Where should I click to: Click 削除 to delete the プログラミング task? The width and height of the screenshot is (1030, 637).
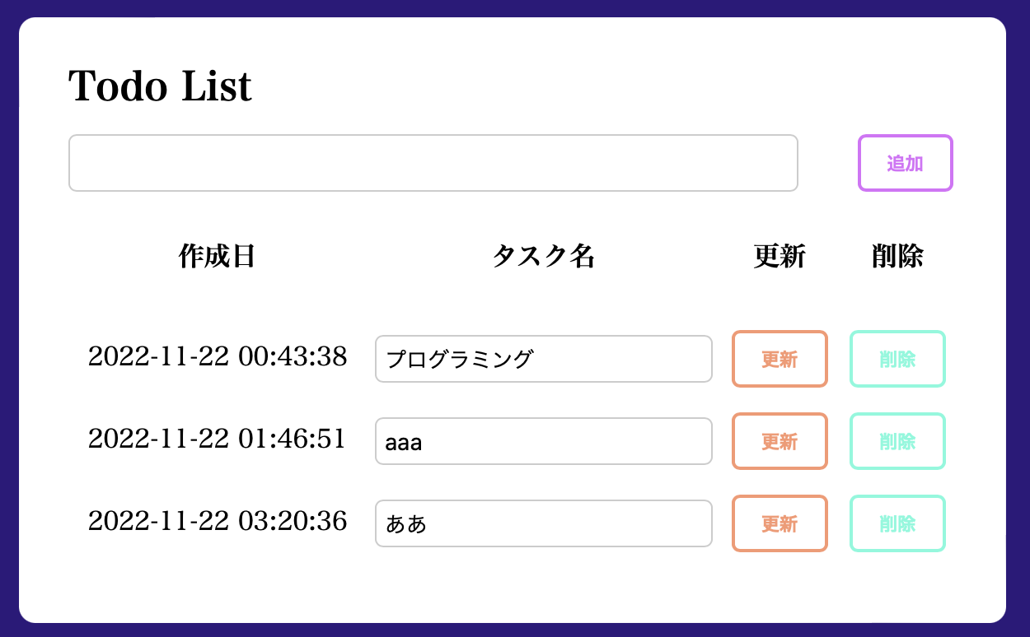point(897,359)
